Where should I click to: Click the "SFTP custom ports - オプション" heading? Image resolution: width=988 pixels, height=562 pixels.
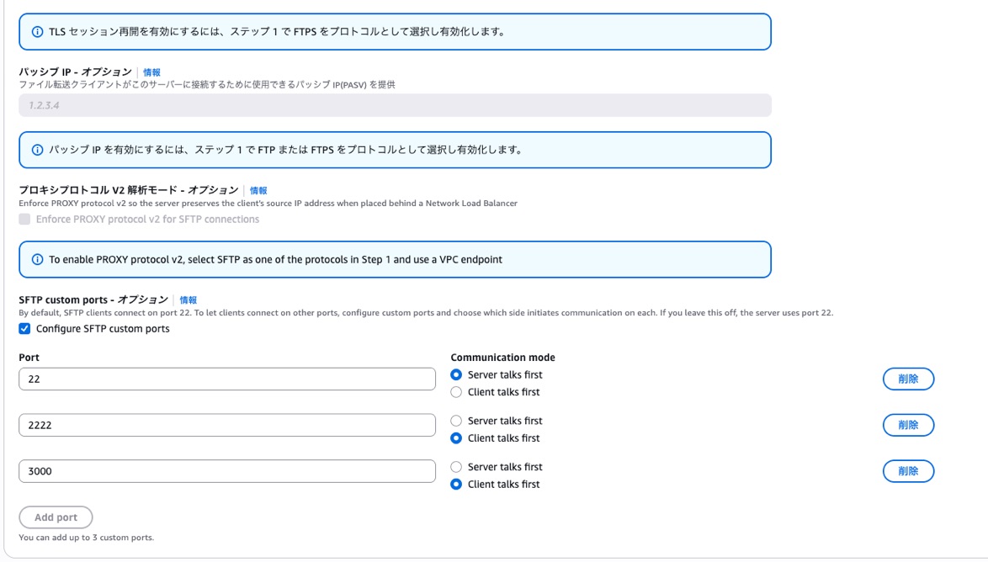(94, 300)
